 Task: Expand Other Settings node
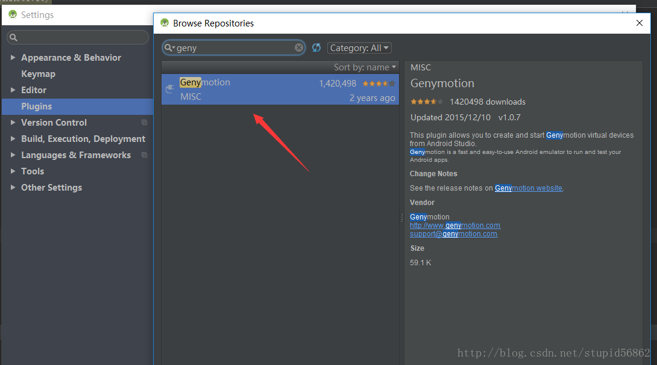click(x=13, y=188)
